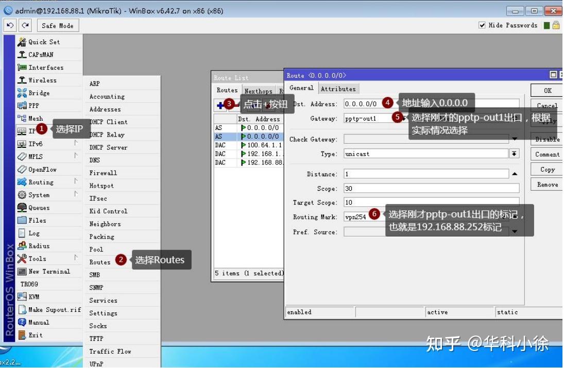Expand the Pref. Source field arrow

[515, 232]
